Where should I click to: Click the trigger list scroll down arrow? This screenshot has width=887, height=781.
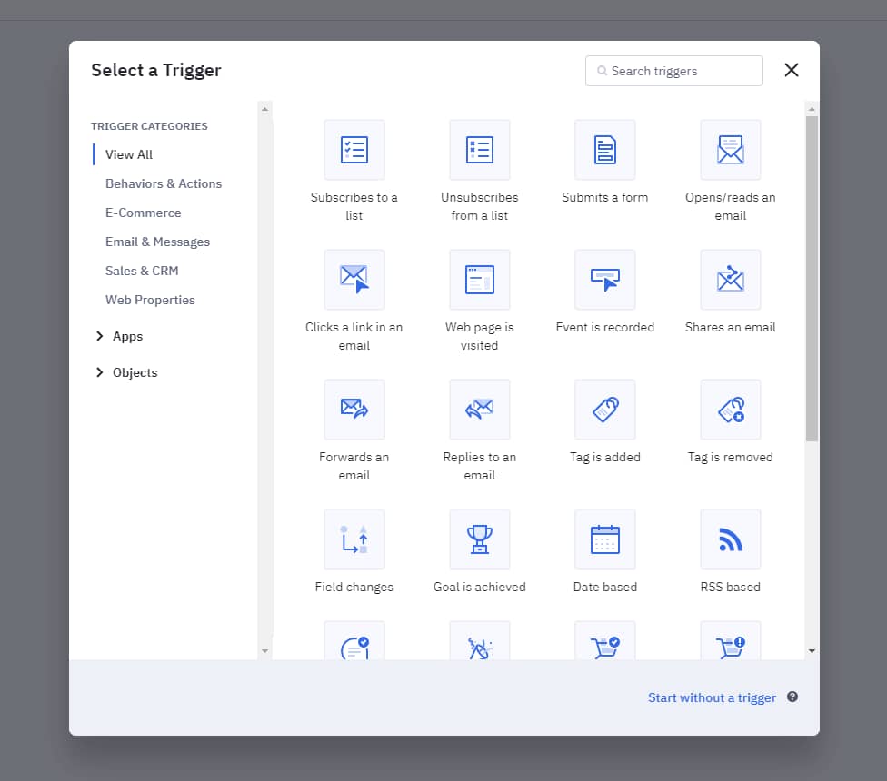812,651
